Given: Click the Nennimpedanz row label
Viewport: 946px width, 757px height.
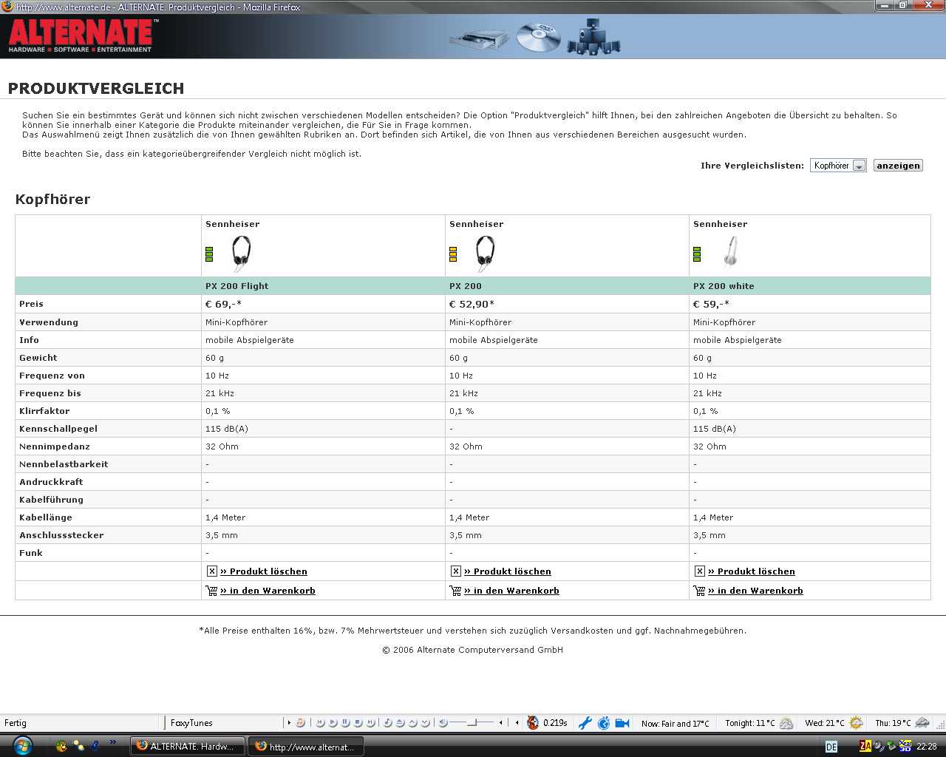Looking at the screenshot, I should (54, 447).
